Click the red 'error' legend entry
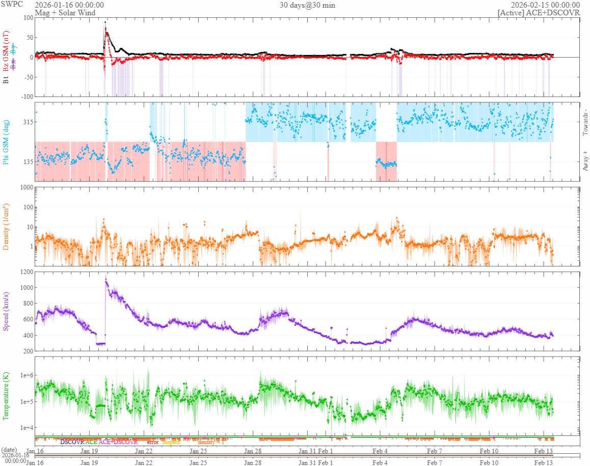This screenshot has height=466, width=590. pos(153,442)
